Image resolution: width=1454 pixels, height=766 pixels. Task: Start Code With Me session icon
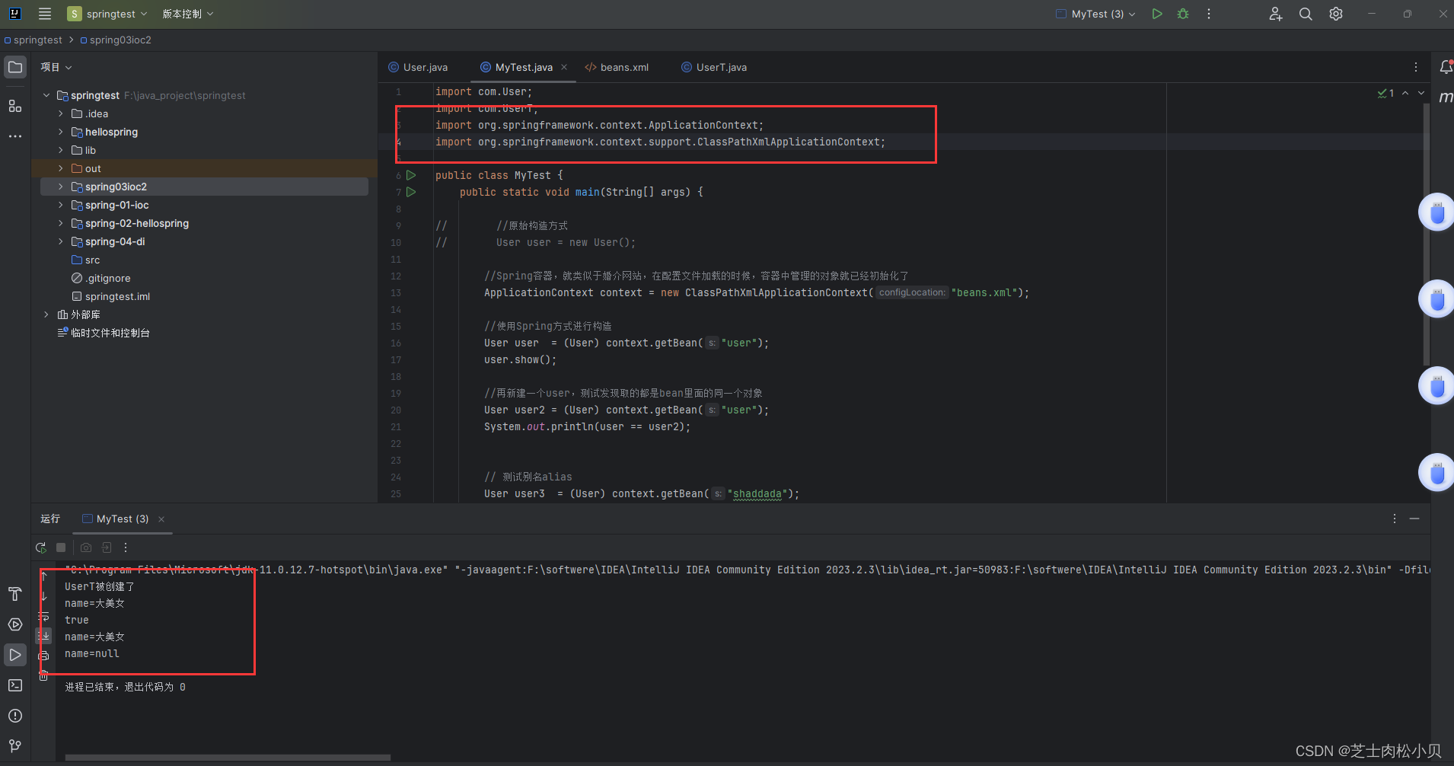point(1275,14)
